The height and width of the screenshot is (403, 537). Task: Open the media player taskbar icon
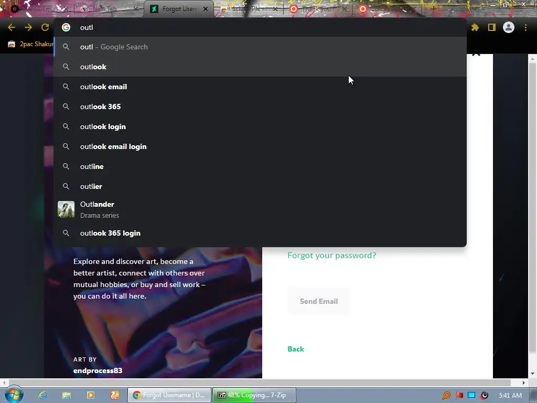[90, 395]
